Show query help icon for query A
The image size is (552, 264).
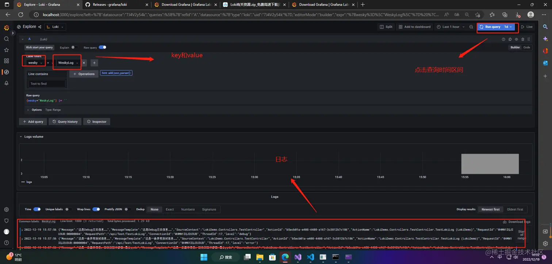coord(503,39)
